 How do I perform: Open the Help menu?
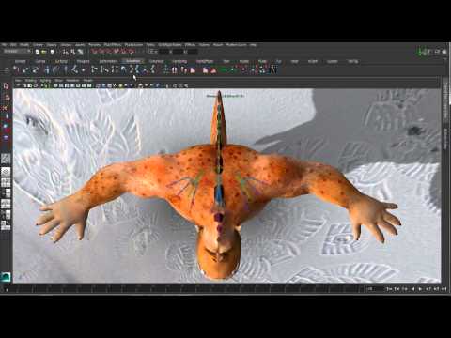(x=253, y=45)
